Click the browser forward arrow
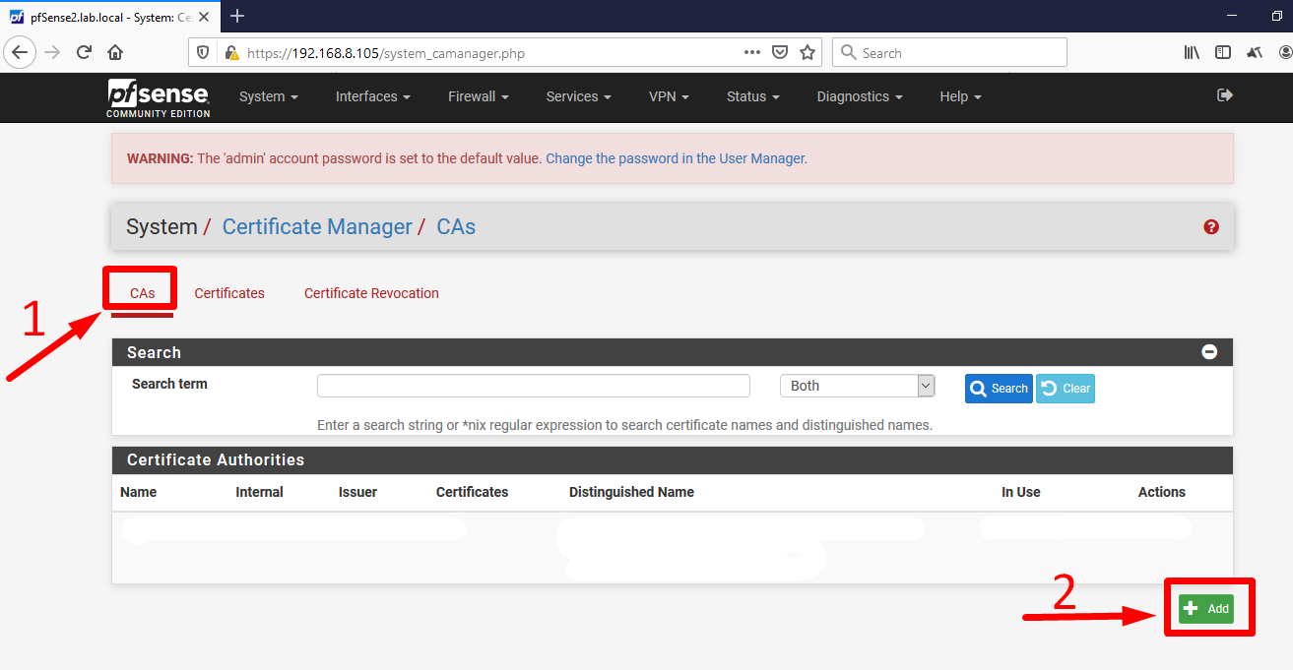The image size is (1293, 670). pos(52,53)
